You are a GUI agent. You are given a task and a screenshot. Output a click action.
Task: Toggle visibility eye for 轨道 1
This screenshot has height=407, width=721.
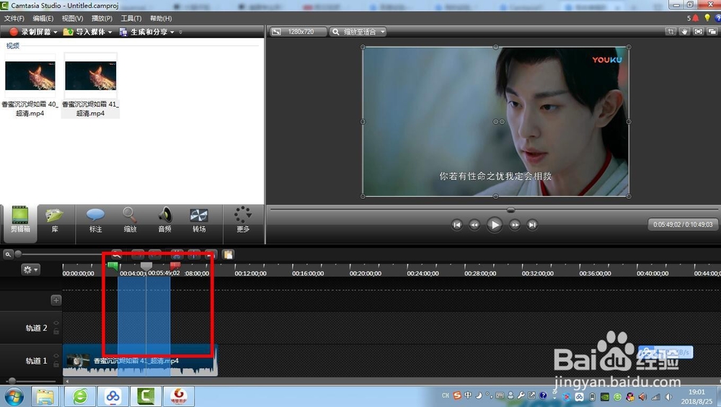click(56, 356)
